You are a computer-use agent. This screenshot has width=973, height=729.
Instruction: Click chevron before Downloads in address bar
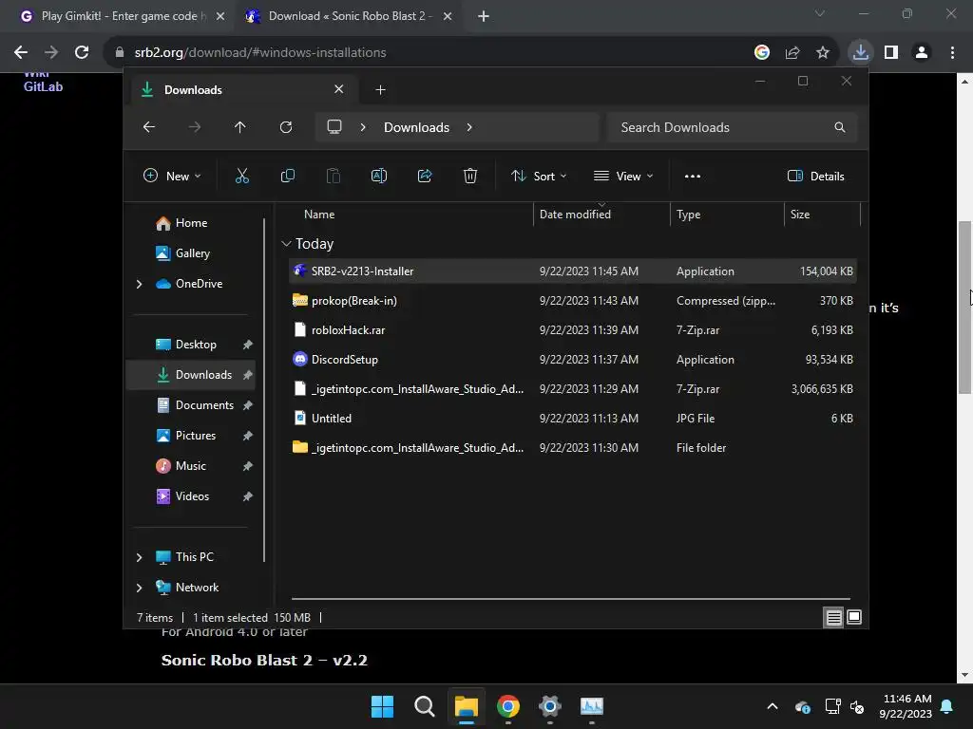coord(363,127)
